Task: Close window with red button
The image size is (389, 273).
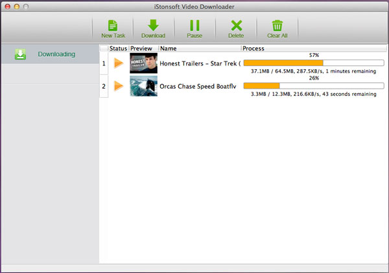Action: coord(8,6)
